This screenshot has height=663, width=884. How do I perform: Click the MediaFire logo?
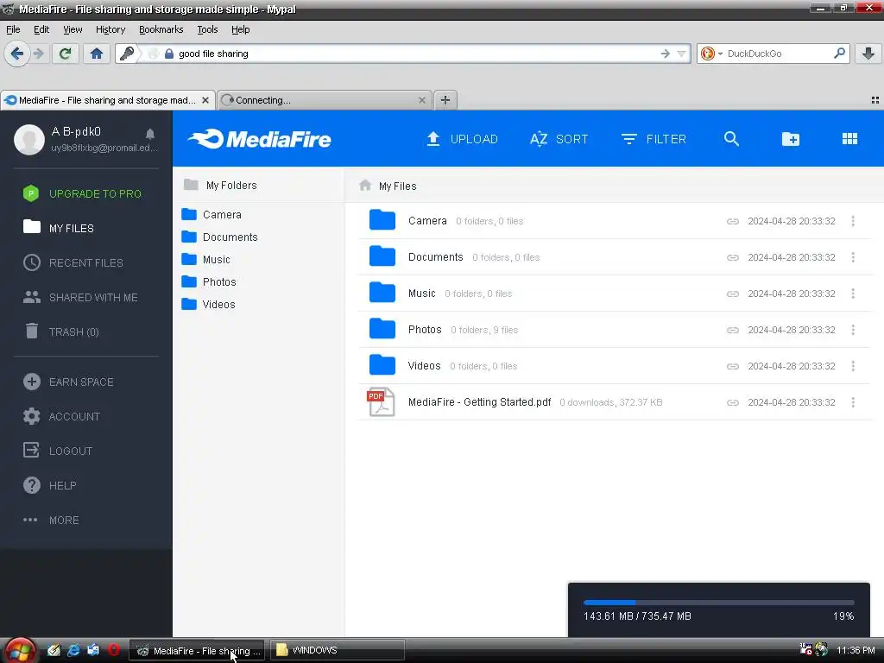(x=259, y=139)
